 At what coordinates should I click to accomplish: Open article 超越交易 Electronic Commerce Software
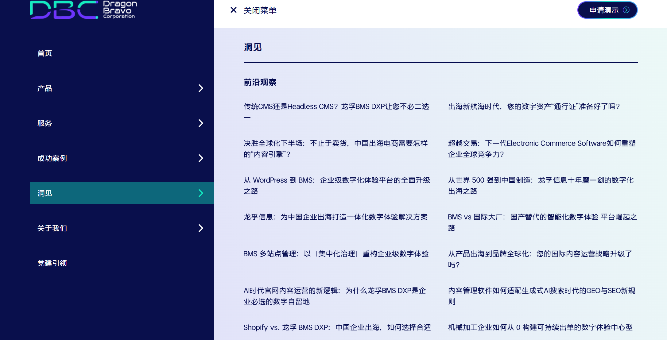(x=542, y=149)
